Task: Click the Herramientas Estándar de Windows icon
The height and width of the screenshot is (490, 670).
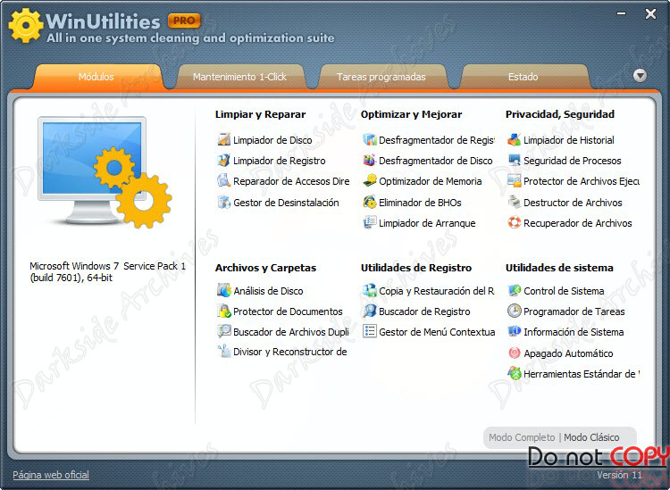Action: pos(515,373)
